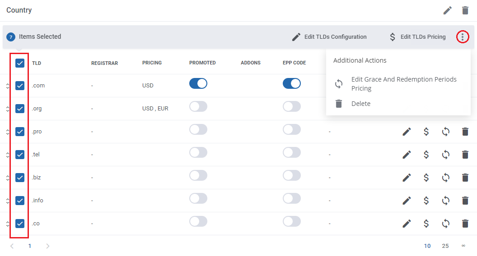Click Edit TLDs Pricing button
The width and height of the screenshot is (477, 256).
[x=417, y=37]
